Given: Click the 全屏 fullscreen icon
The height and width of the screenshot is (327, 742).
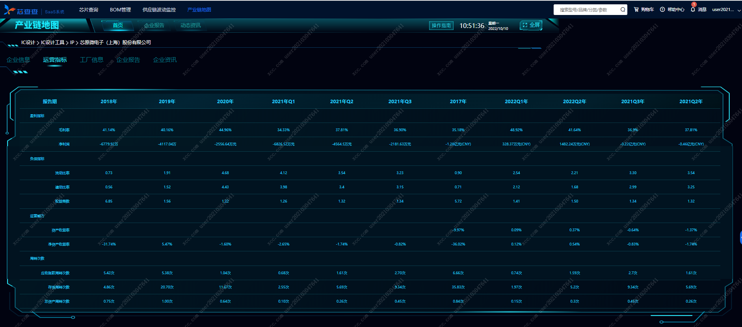Looking at the screenshot, I should (525, 25).
